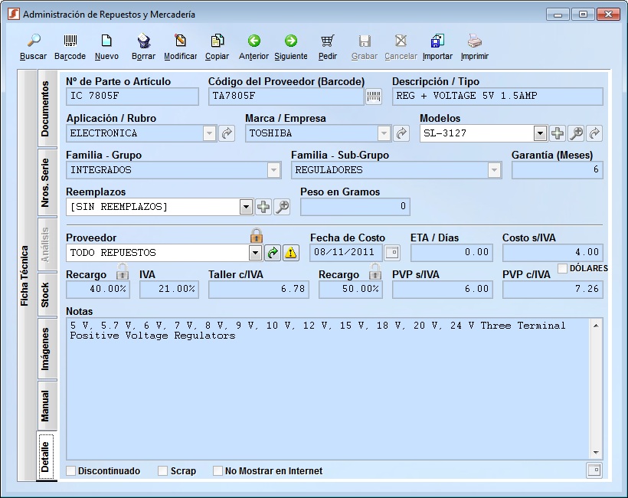Toggle the Scrap checkbox

pyautogui.click(x=162, y=471)
